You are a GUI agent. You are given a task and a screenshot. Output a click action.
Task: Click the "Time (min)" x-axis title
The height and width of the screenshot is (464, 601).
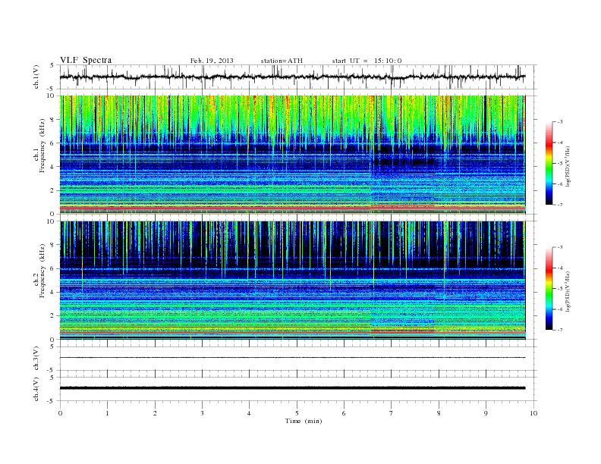[304, 421]
